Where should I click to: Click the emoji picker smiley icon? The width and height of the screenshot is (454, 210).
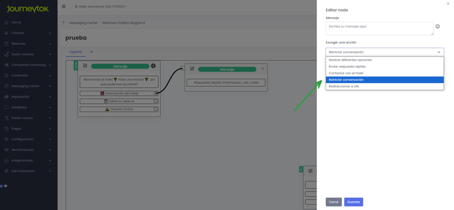pyautogui.click(x=437, y=26)
